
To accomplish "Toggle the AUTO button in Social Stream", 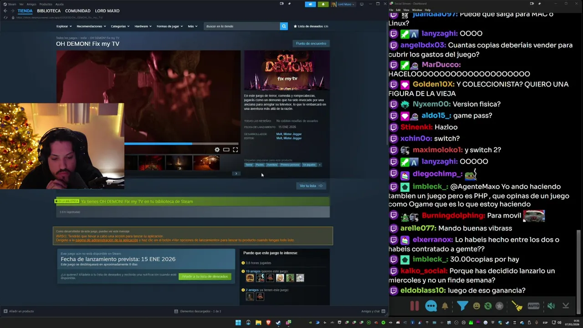I will 533,306.
